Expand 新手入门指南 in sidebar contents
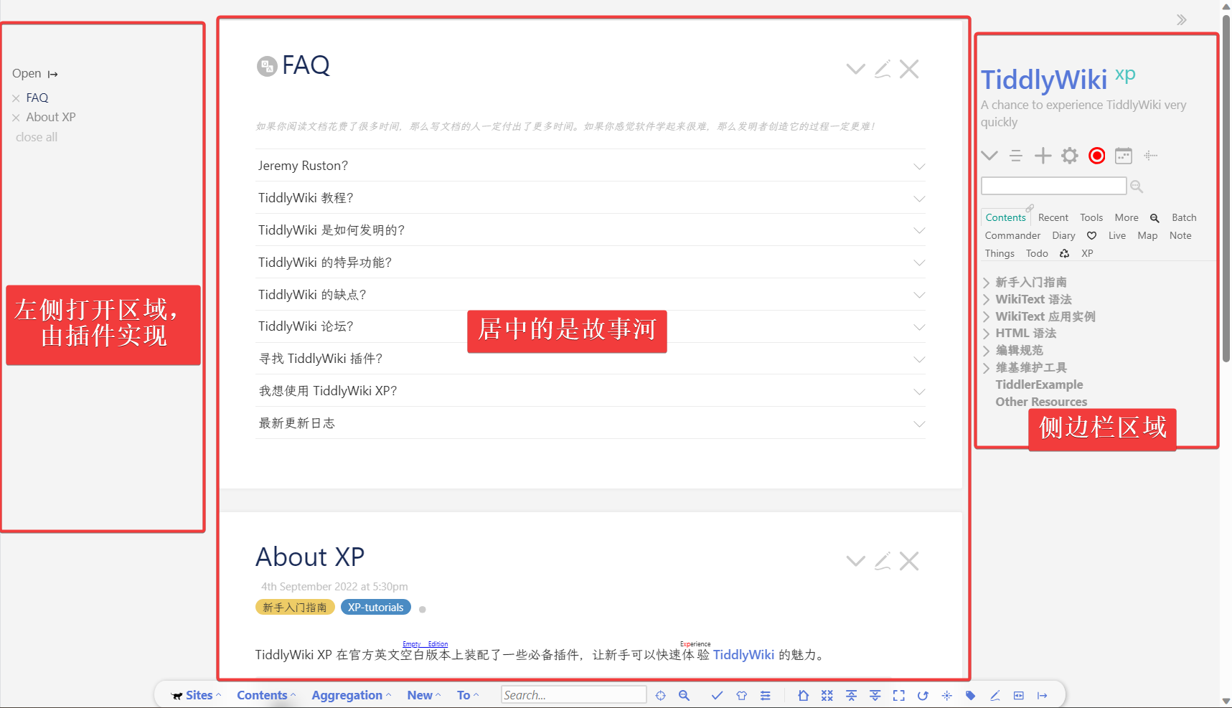This screenshot has width=1232, height=708. pyautogui.click(x=987, y=283)
